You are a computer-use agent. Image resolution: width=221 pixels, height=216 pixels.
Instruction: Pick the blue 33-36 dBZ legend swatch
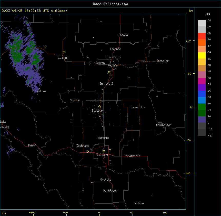[202, 94]
